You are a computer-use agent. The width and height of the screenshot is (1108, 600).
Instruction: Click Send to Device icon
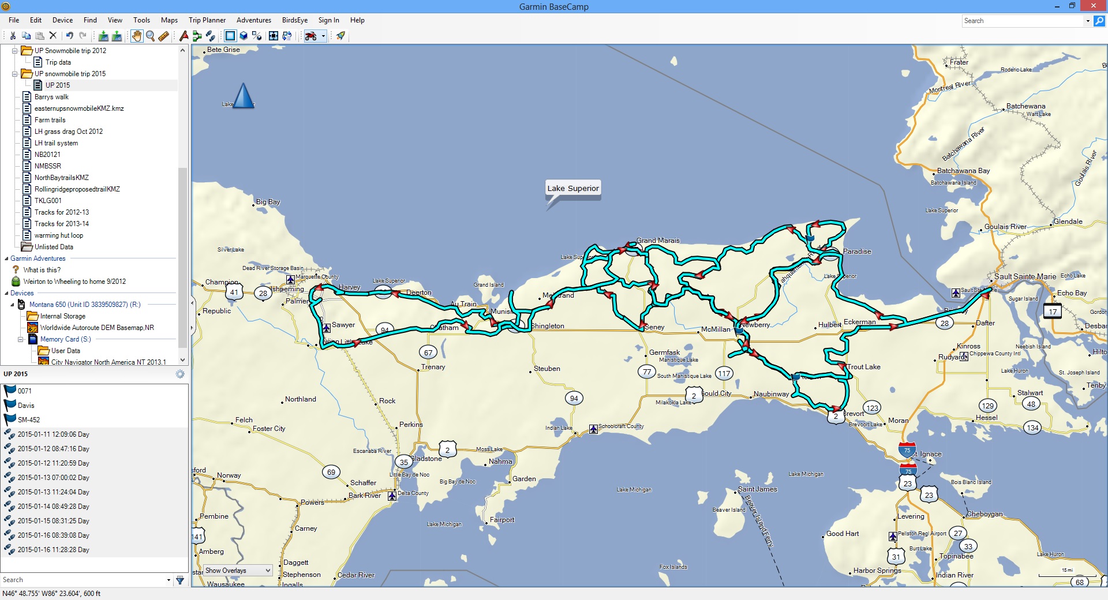click(x=103, y=36)
